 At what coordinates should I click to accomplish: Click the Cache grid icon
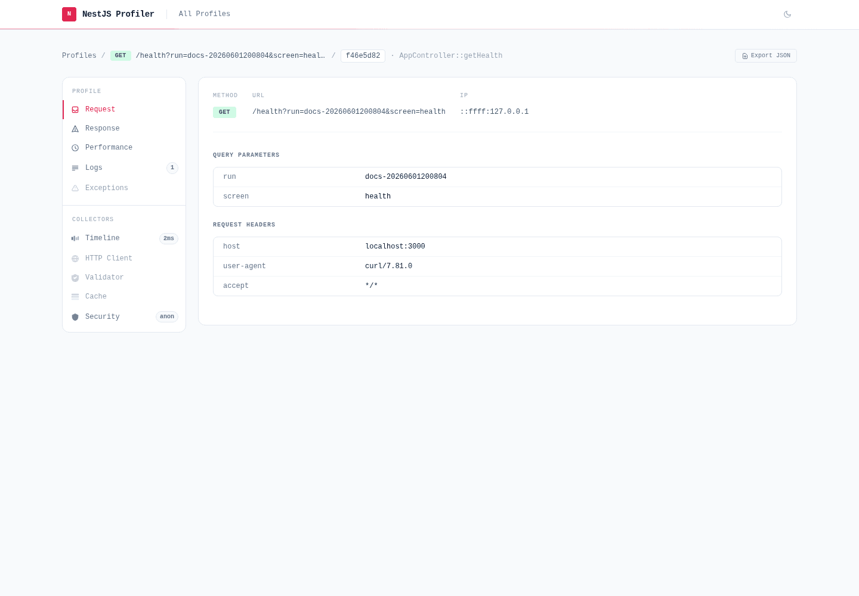tap(75, 297)
